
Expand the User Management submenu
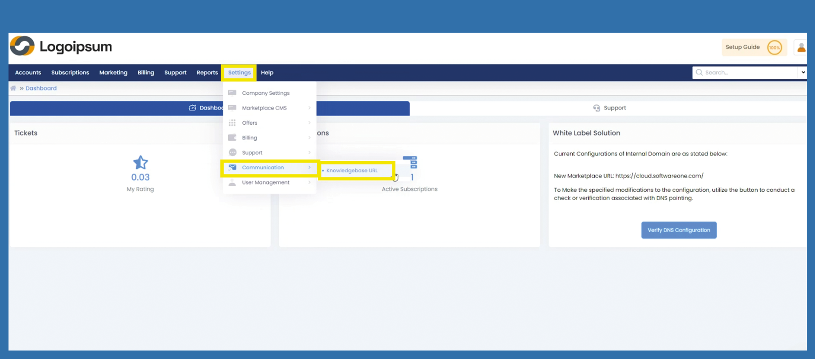309,182
